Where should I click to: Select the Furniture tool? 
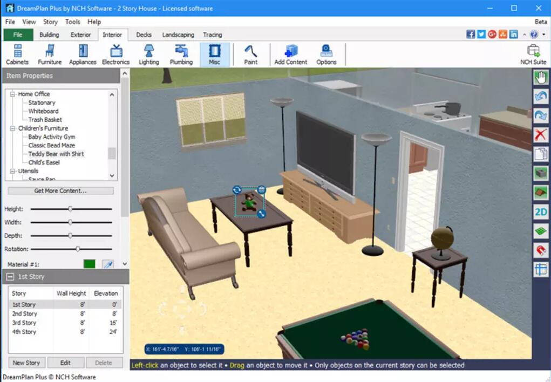coord(49,54)
